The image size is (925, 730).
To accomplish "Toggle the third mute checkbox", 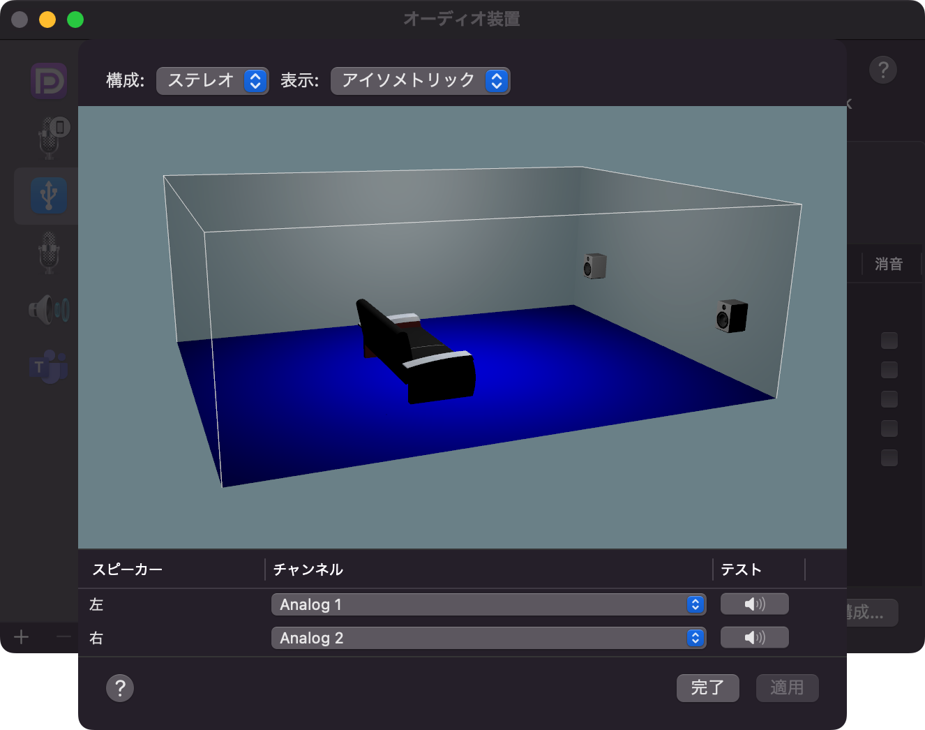I will (889, 399).
